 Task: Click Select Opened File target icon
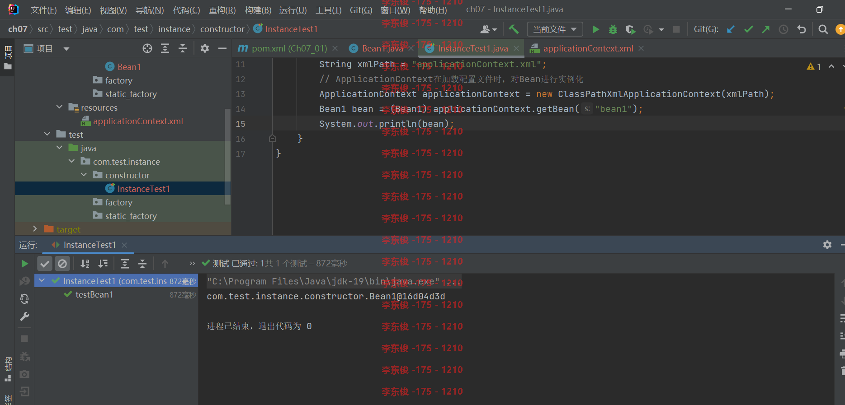coord(147,48)
